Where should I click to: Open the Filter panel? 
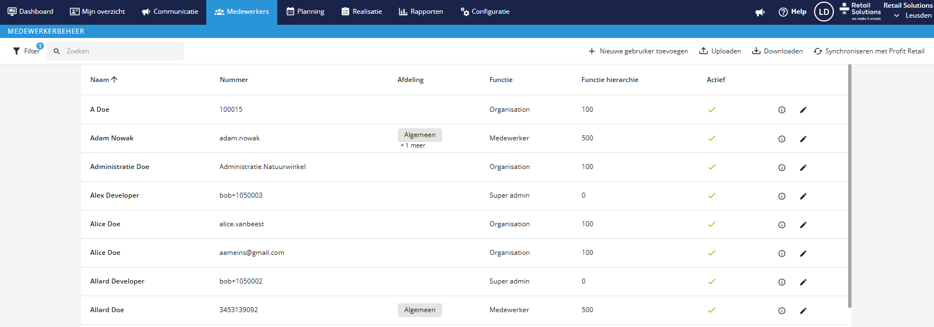[x=26, y=51]
